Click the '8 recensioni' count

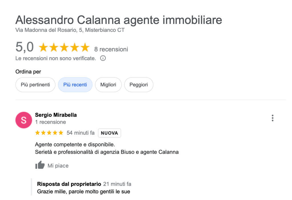pyautogui.click(x=111, y=49)
